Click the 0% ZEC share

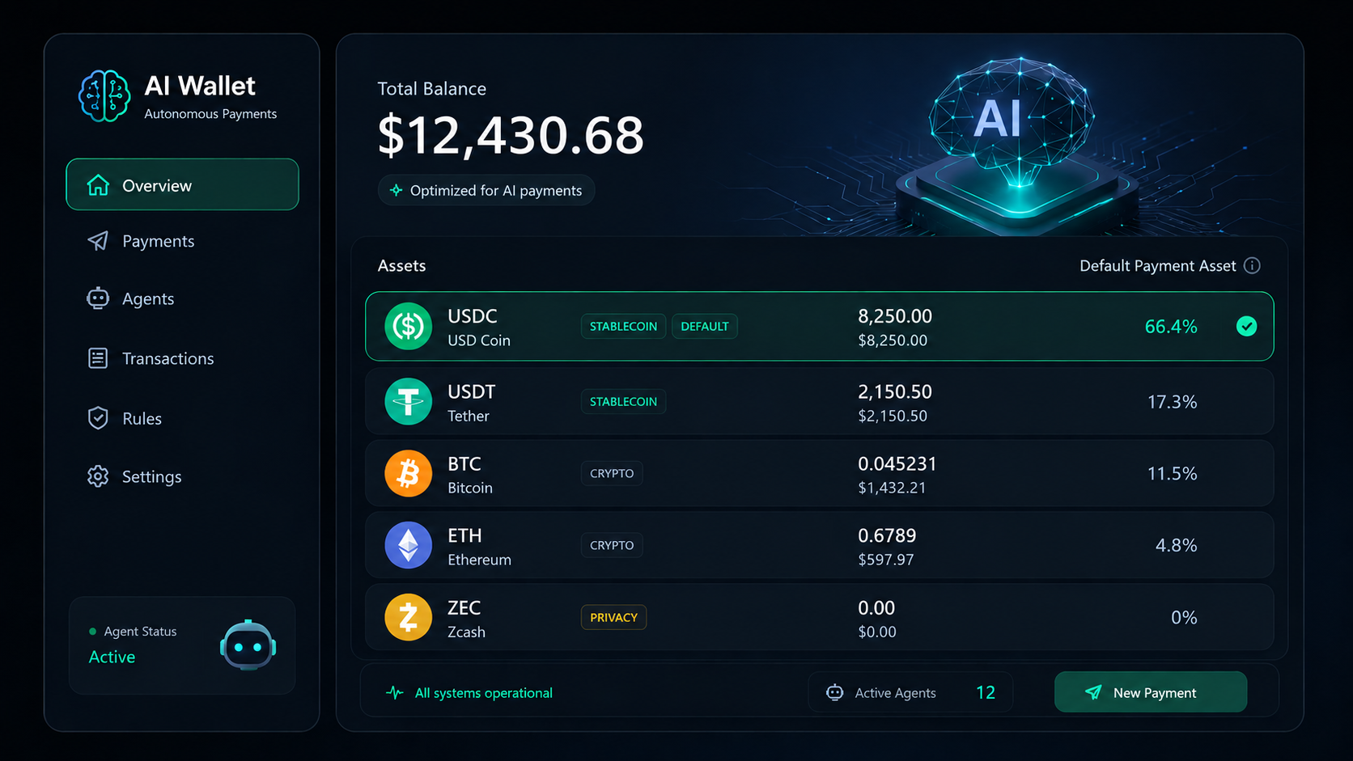tap(1184, 617)
